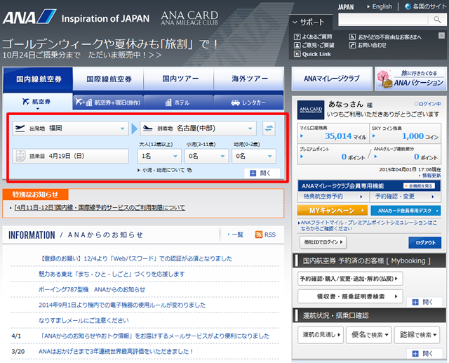449x363 pixels.
Task: Expand 運航状況 section with 開く
Action: [x=424, y=353]
